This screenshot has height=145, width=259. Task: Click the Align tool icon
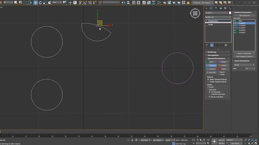pyautogui.click(x=128, y=3)
